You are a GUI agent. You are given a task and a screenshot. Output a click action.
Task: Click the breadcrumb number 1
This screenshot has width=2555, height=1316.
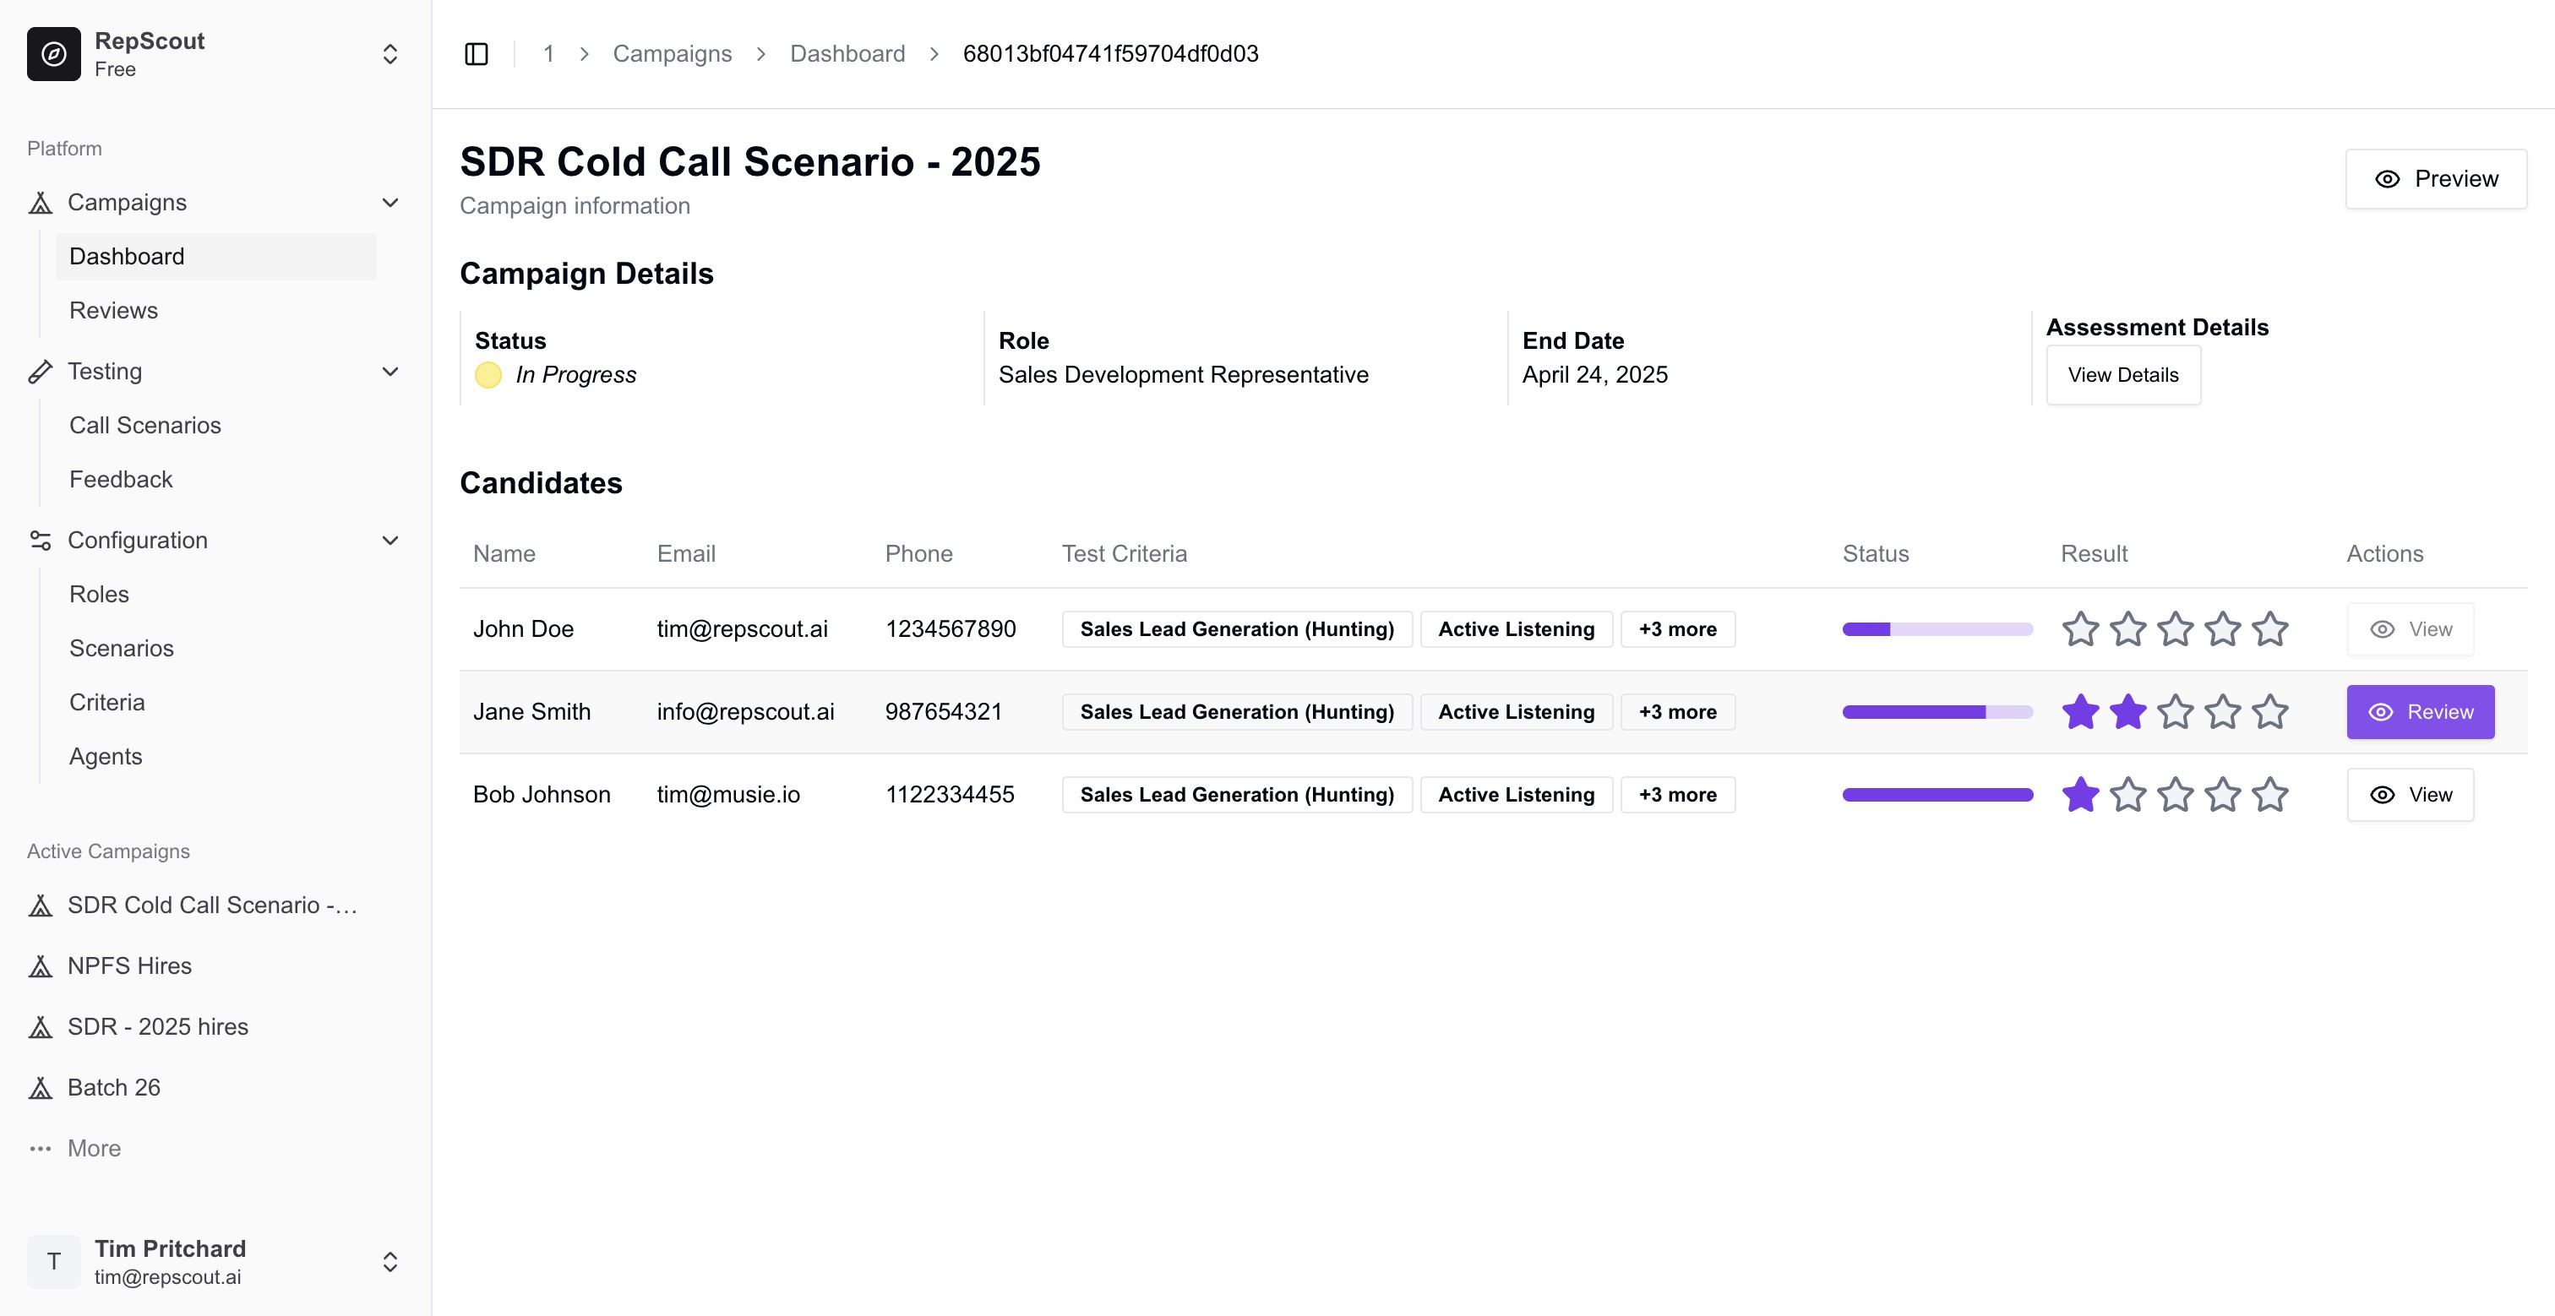point(548,53)
